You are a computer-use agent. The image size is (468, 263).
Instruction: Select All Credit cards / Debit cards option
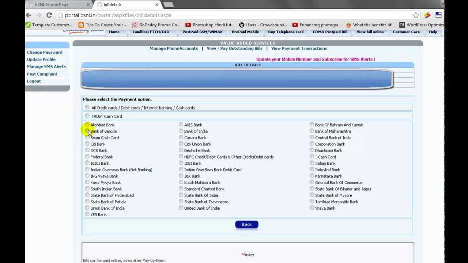[x=87, y=107]
